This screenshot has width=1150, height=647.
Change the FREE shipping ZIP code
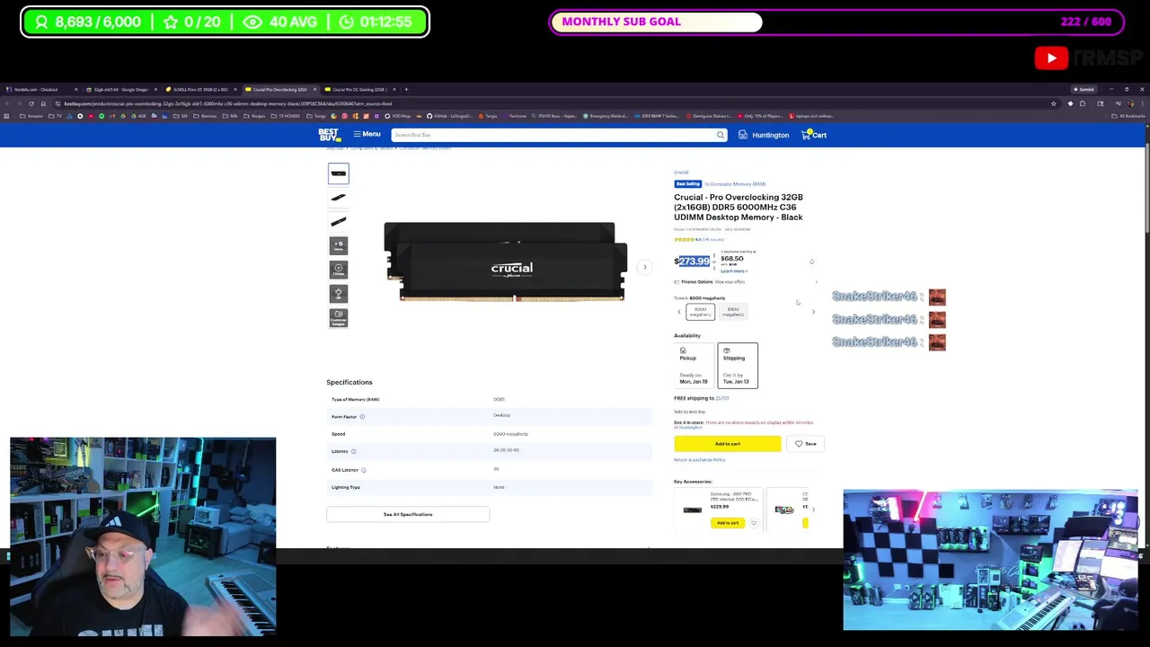tap(722, 398)
